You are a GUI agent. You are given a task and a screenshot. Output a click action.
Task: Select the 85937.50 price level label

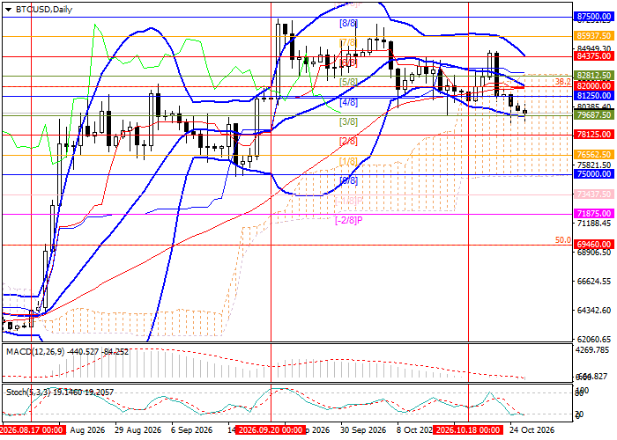[x=593, y=36]
